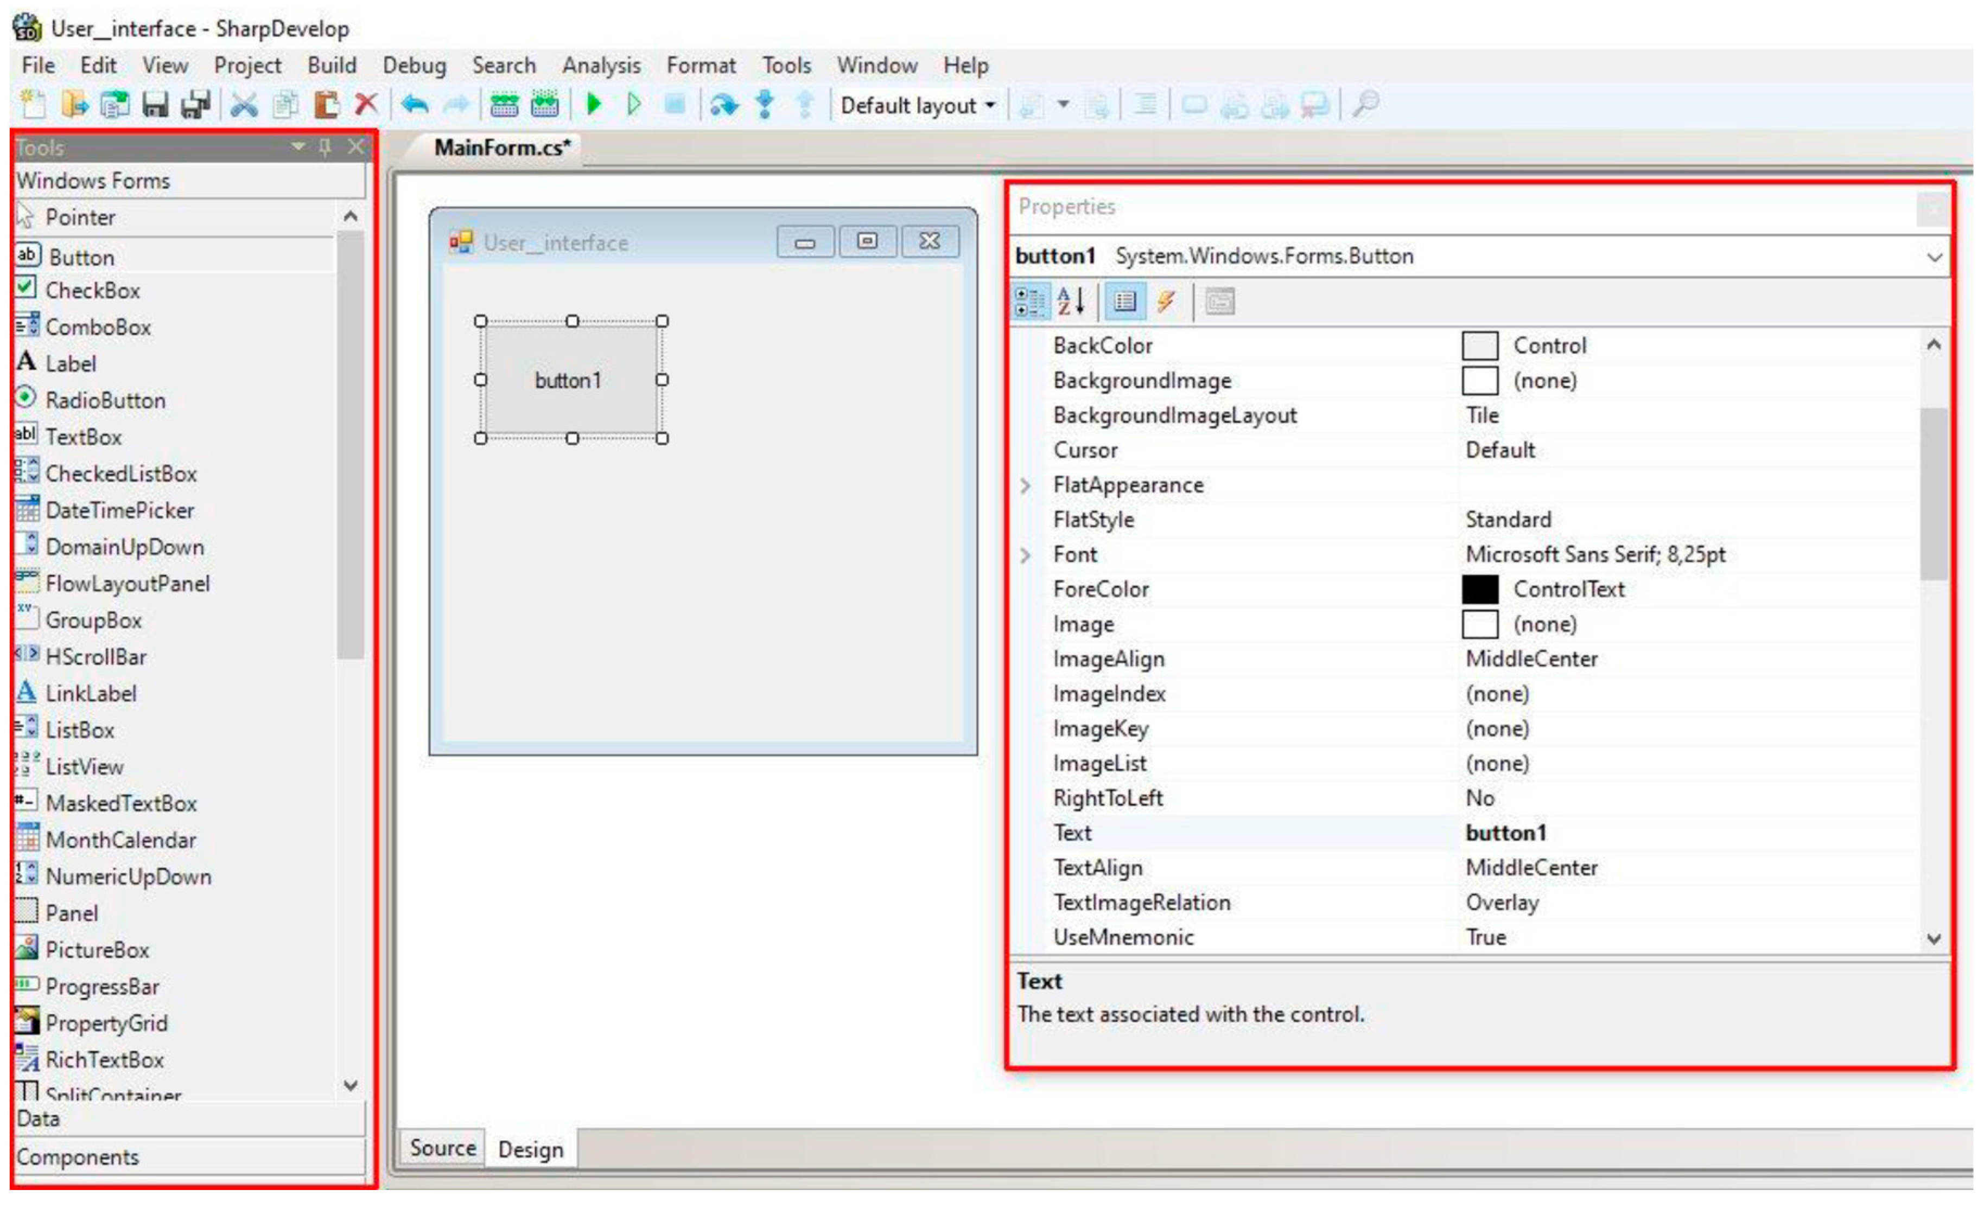Open the button1 object selector dropdown

tap(1934, 258)
